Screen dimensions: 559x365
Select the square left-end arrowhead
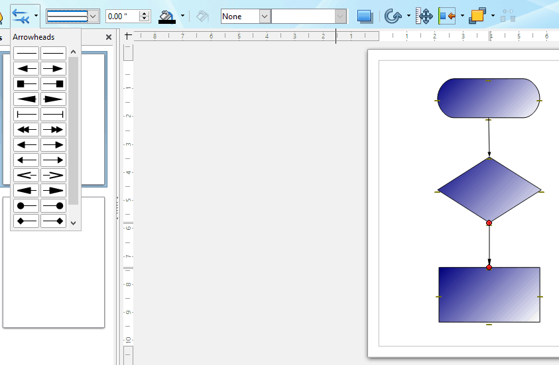pyautogui.click(x=26, y=84)
